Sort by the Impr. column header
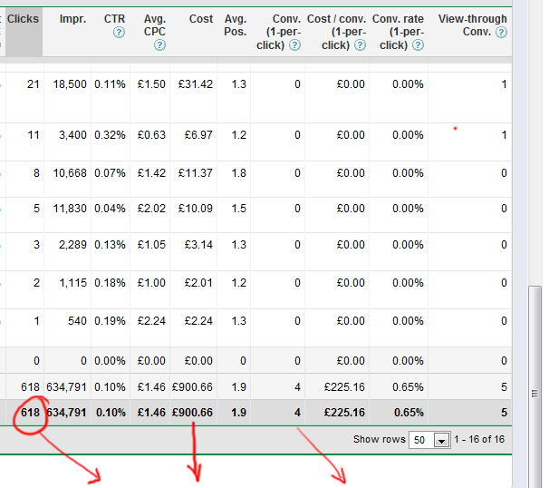549x488 pixels. tap(72, 18)
